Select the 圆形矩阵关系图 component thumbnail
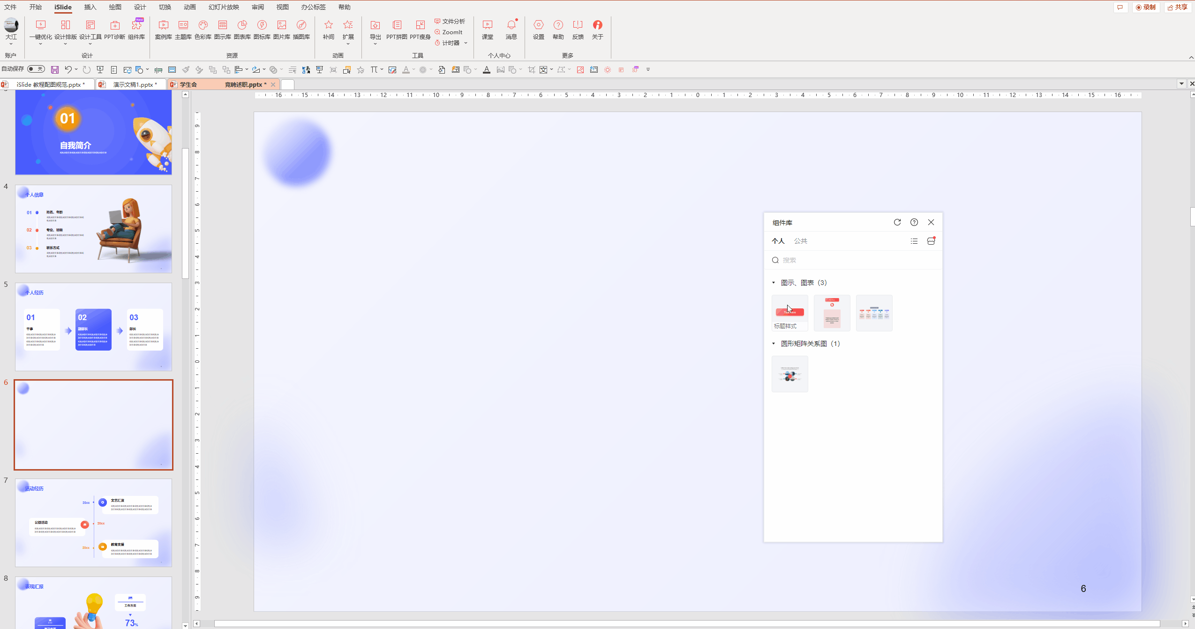This screenshot has height=629, width=1195. [x=789, y=374]
